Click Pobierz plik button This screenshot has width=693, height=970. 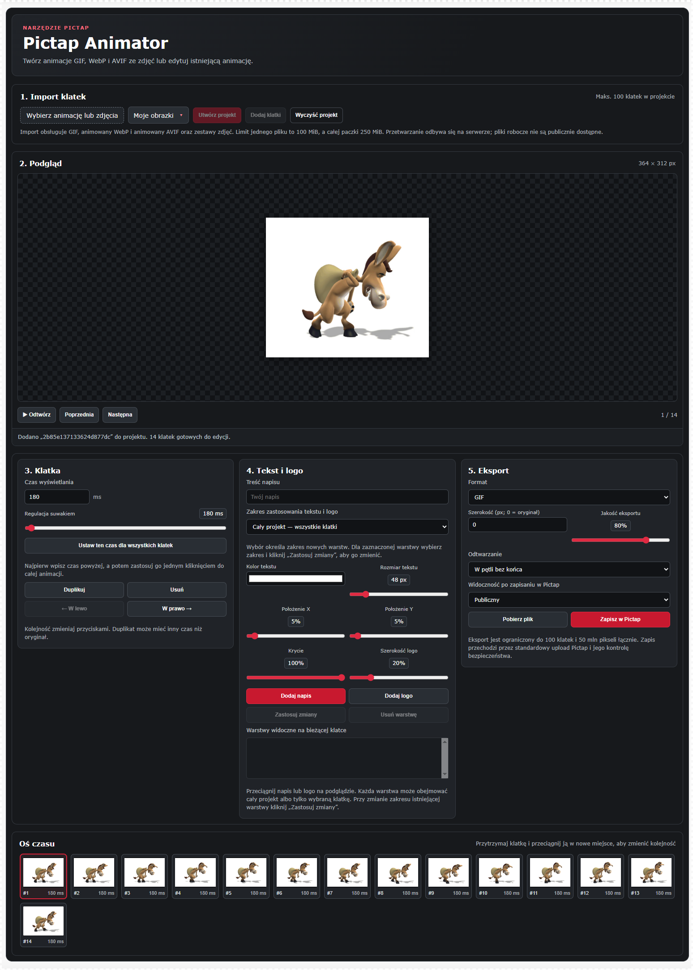click(x=518, y=619)
